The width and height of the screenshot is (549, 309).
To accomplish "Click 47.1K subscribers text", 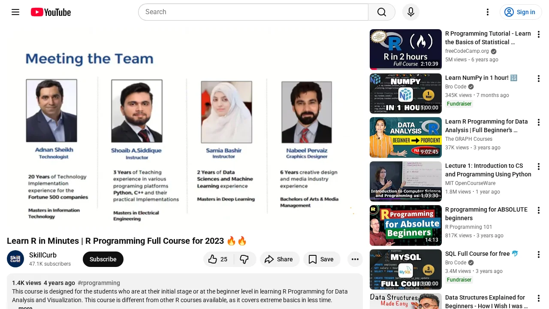I will (x=50, y=264).
